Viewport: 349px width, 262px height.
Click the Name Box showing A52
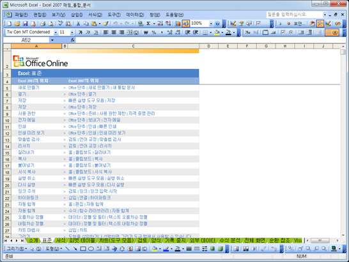26,40
